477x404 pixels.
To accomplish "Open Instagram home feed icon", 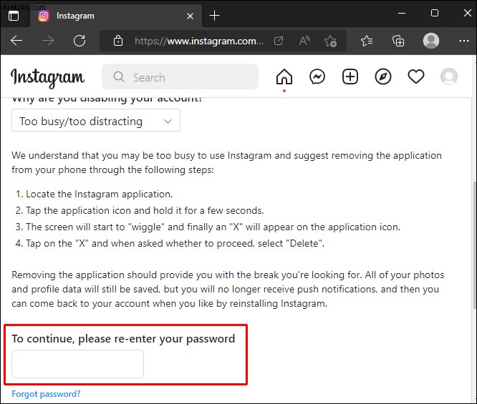I will pos(284,77).
